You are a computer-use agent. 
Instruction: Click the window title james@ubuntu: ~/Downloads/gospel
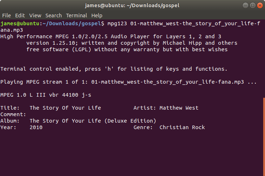coord(132,5)
